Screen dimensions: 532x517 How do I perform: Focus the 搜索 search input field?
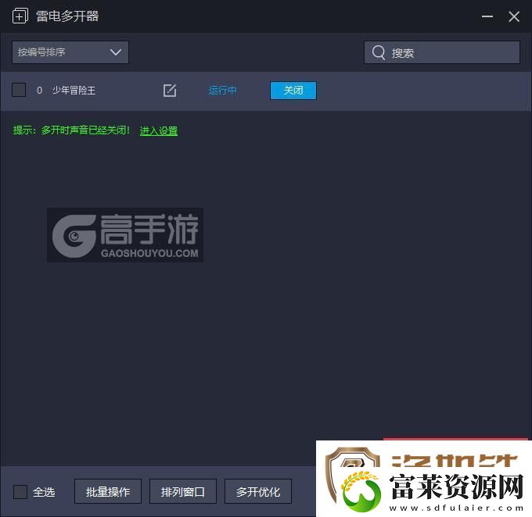[x=442, y=52]
